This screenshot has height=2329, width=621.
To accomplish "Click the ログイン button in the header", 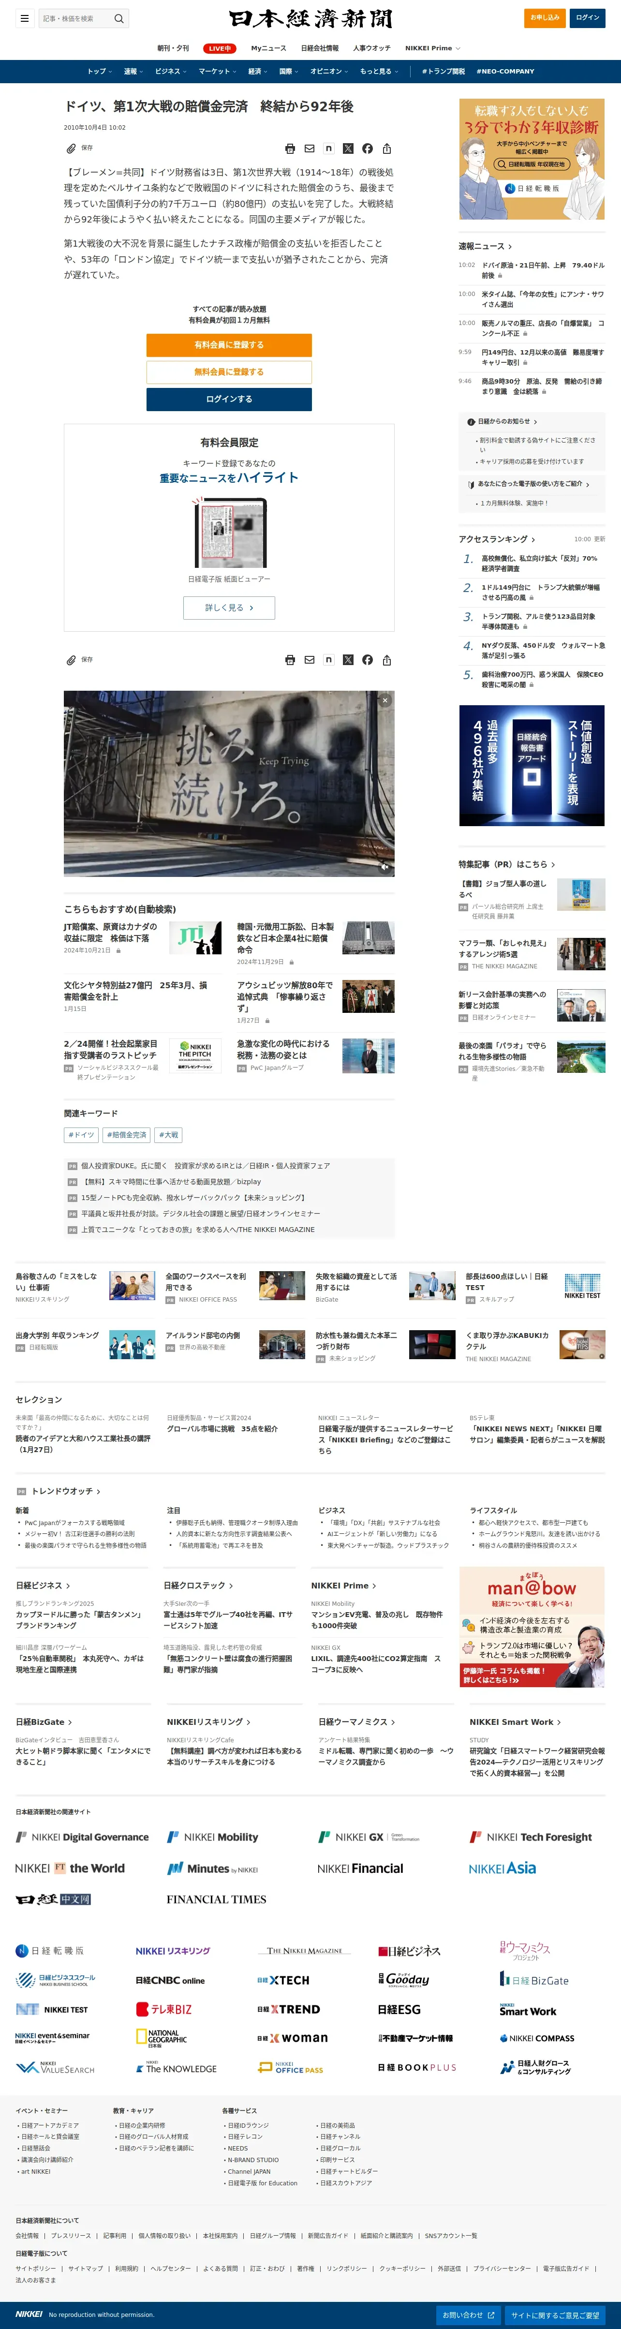I will pos(588,18).
